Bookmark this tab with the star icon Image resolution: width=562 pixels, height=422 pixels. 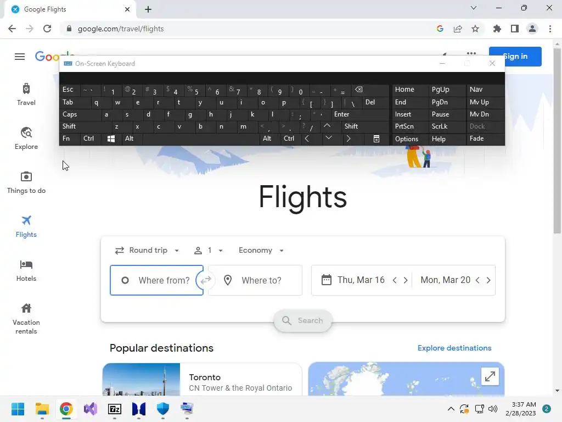click(x=475, y=29)
